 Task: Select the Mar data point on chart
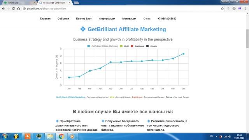click(90, 71)
